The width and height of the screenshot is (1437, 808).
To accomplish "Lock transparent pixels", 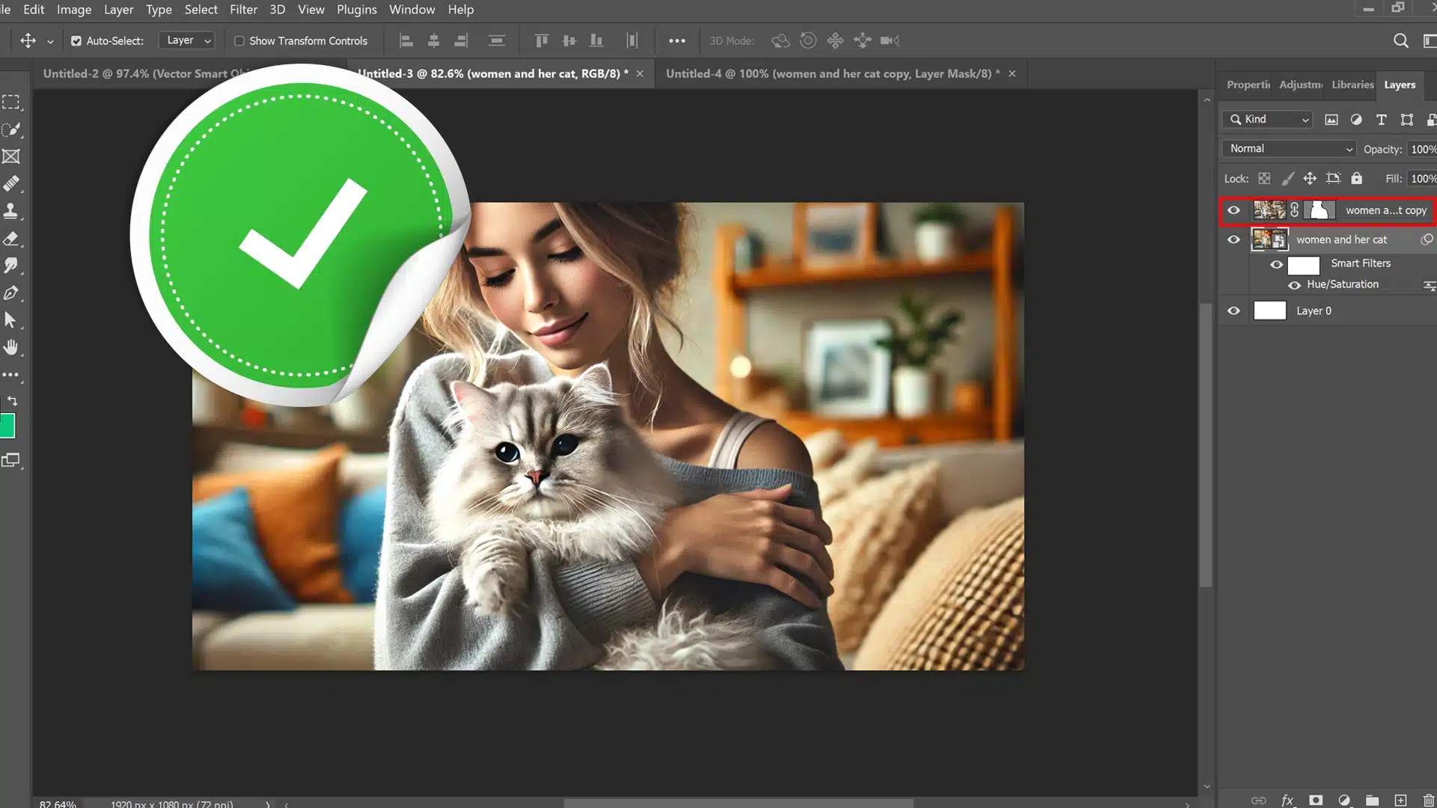I will (x=1264, y=179).
